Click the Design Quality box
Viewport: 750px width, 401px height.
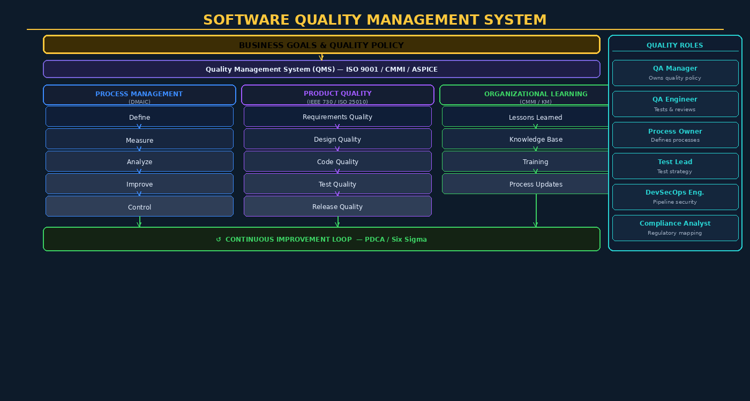click(x=337, y=139)
